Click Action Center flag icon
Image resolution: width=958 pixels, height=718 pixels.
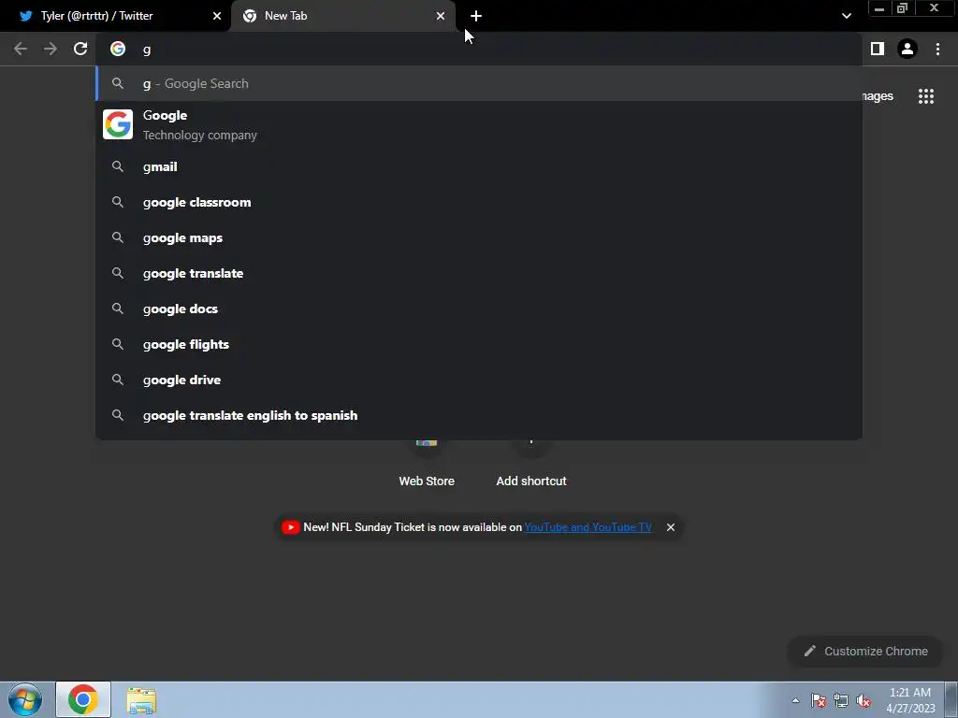[818, 700]
